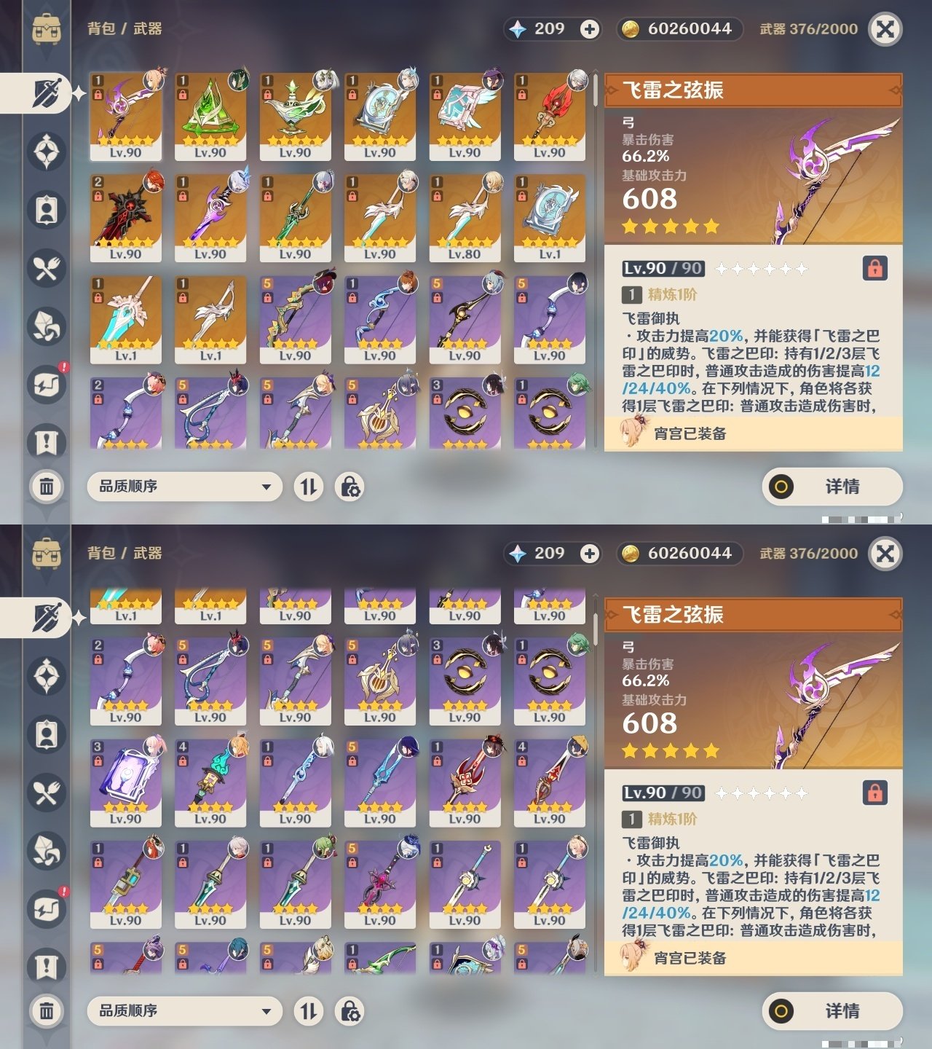Click the 详情 details button in lower panel
This screenshot has width=932, height=1049.
pyautogui.click(x=832, y=1011)
